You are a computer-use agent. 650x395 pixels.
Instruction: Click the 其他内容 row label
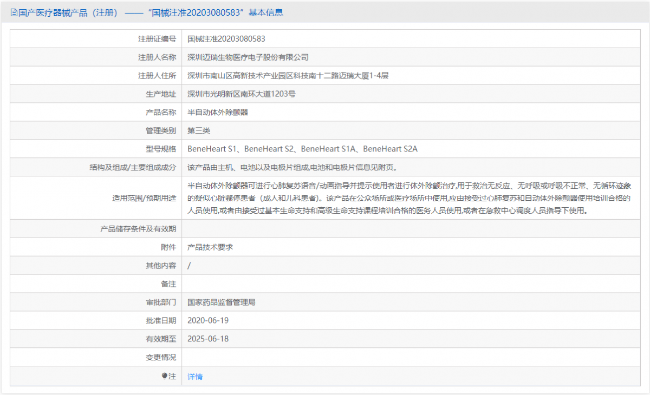161,266
